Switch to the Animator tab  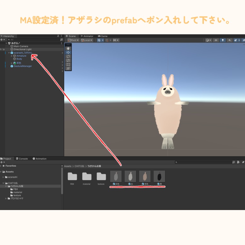click(x=87, y=36)
